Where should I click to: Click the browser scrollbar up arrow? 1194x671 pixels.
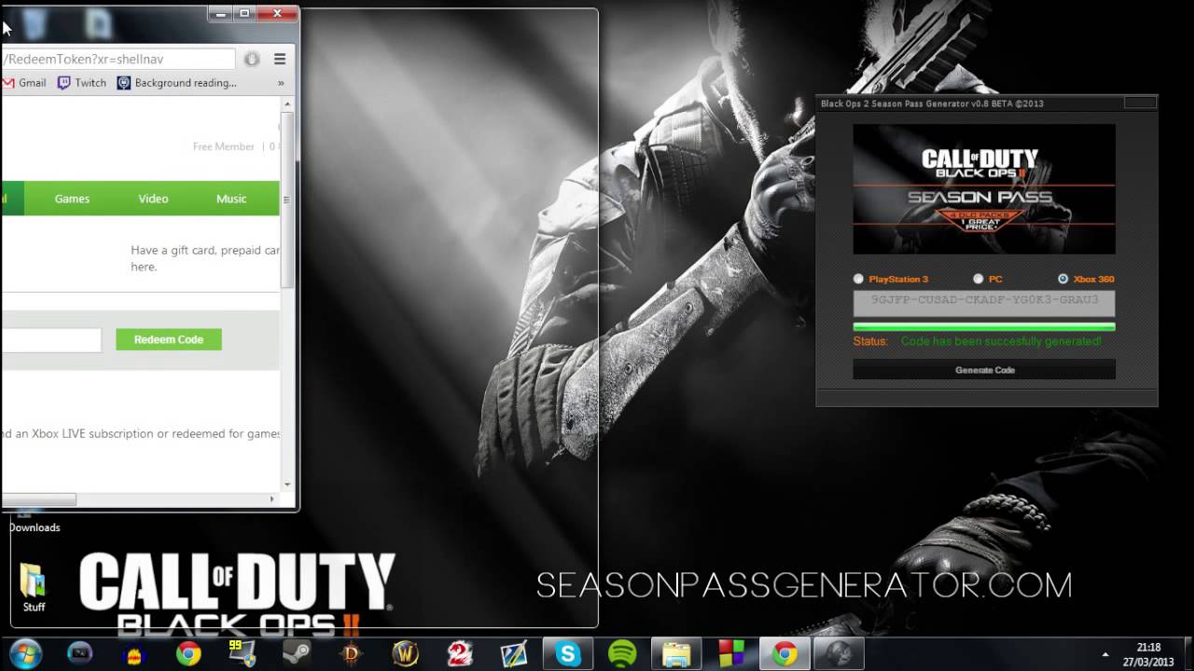(287, 104)
